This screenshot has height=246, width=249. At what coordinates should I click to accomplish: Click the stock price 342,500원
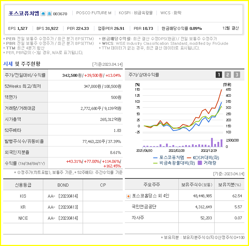coord(72,75)
